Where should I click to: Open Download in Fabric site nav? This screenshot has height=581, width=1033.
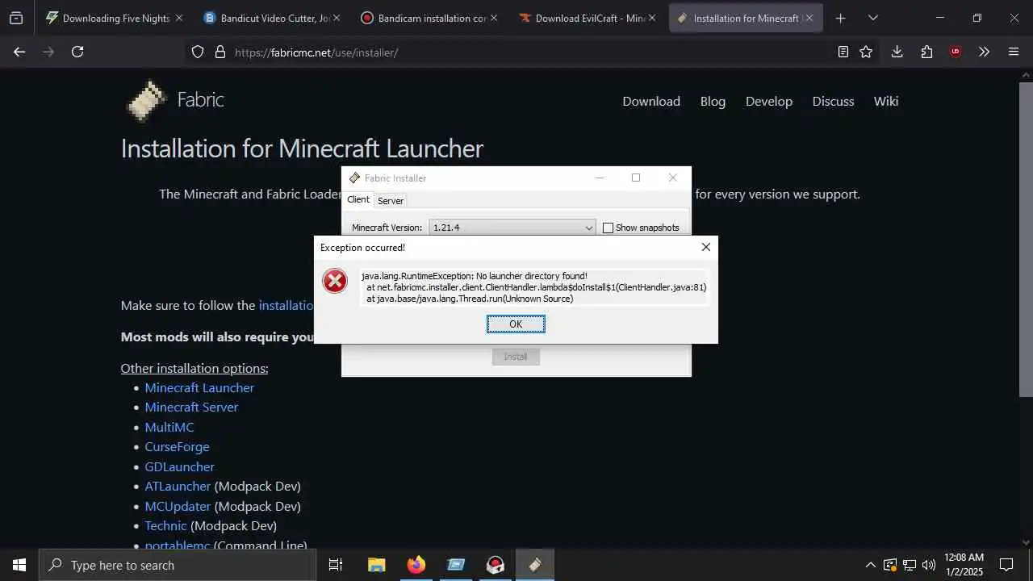[x=651, y=101]
